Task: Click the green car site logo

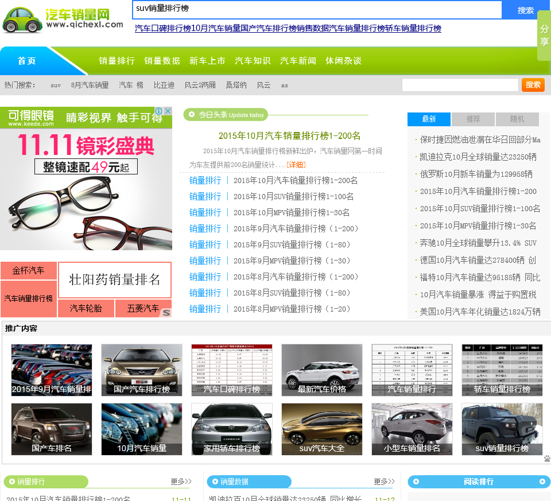Action: click(x=63, y=20)
